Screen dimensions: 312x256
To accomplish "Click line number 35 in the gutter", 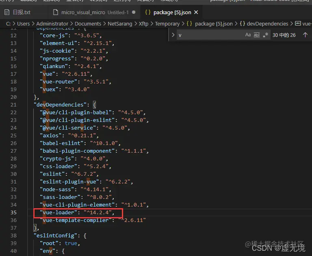I will tap(13, 213).
